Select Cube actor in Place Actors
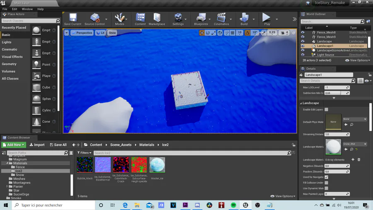 pyautogui.click(x=44, y=88)
